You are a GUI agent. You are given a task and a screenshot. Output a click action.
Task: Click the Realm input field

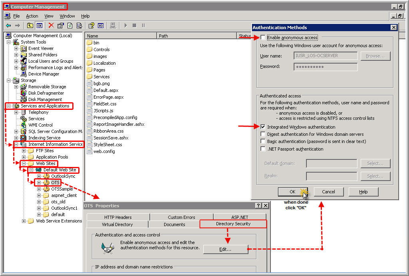click(x=332, y=176)
